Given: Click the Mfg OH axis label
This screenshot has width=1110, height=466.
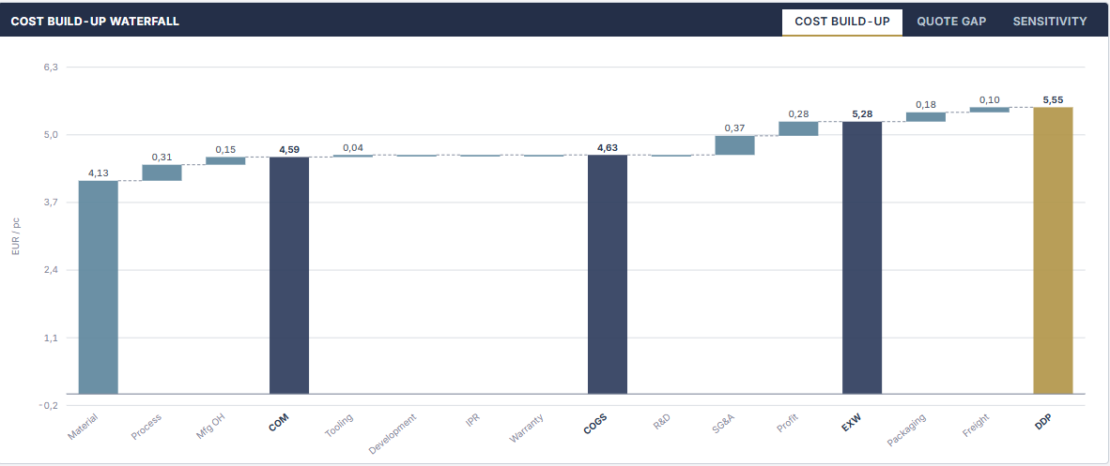Looking at the screenshot, I should pyautogui.click(x=211, y=428).
